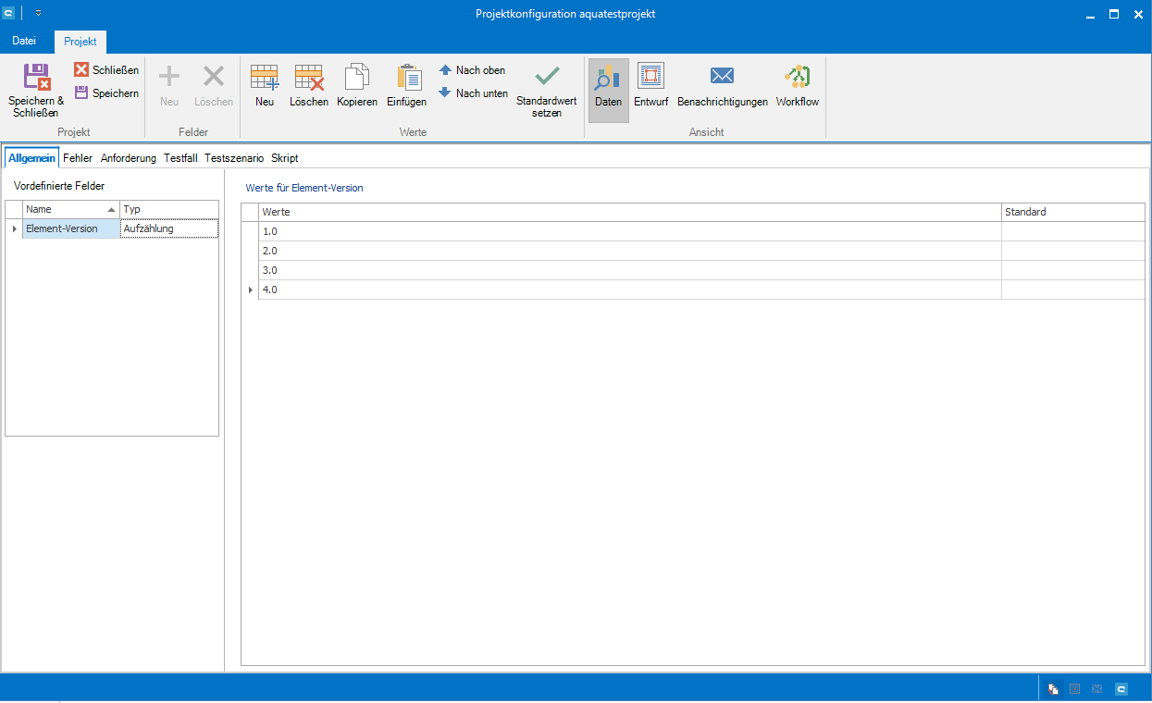1152x703 pixels.
Task: Sort fields by the Name column header
Action: pos(65,210)
